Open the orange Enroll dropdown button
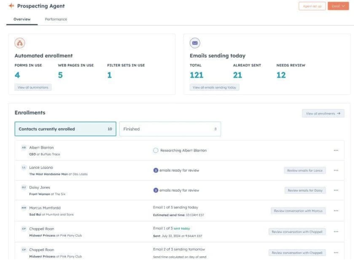This screenshot has width=354, height=267. coord(338,6)
